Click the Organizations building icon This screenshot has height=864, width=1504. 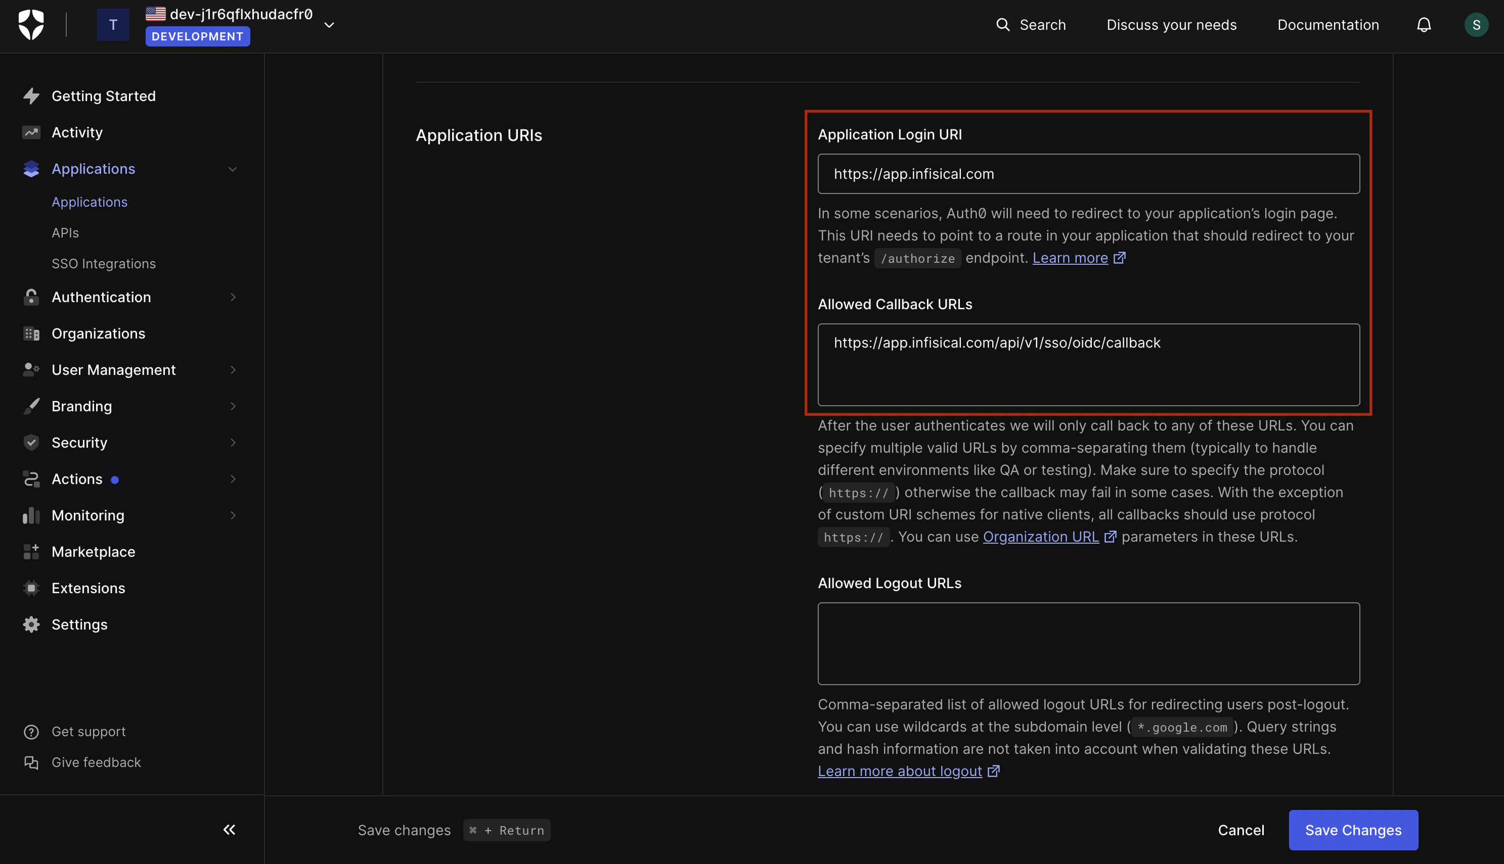(x=31, y=333)
